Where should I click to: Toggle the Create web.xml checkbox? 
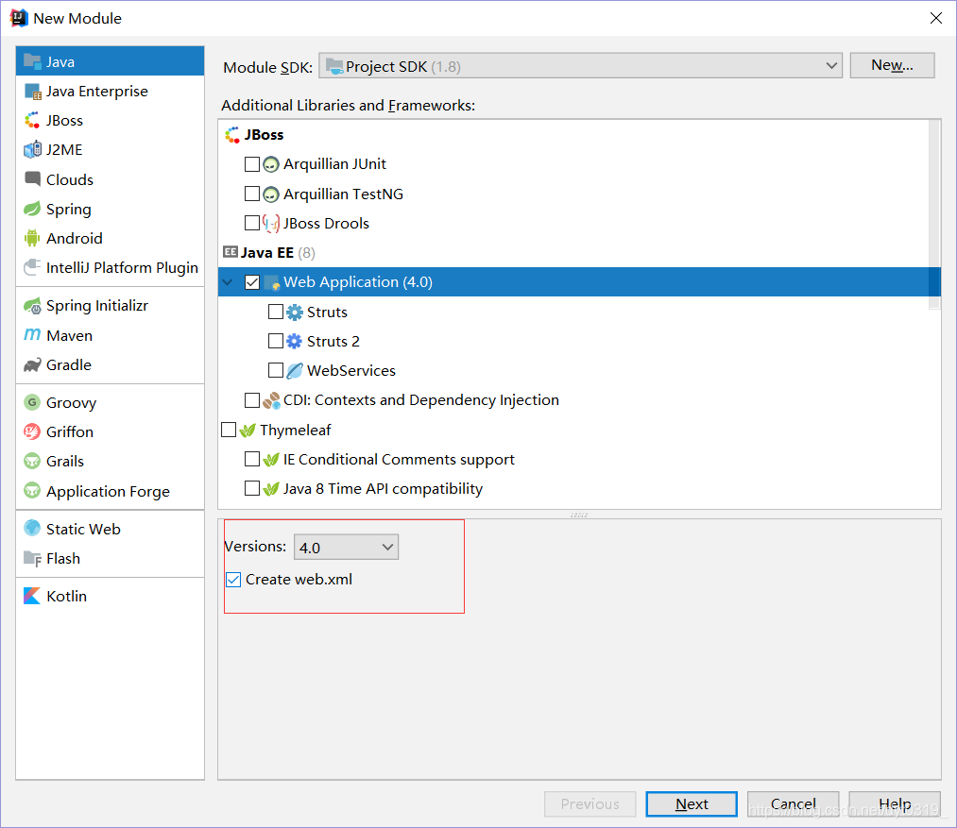pos(233,579)
